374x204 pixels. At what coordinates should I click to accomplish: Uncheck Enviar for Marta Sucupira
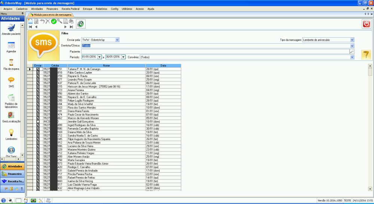[38, 160]
